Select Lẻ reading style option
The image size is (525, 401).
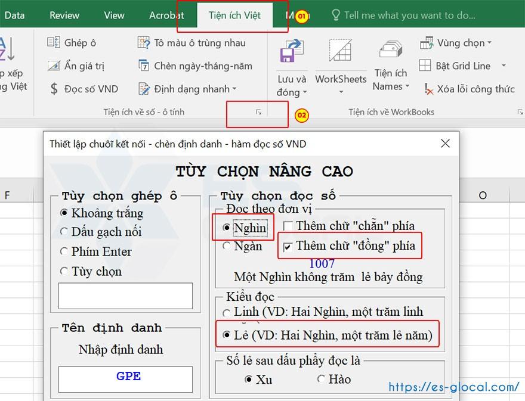[226, 335]
